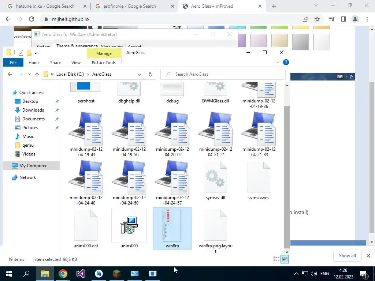Open Quick access in navigation pane
Screen dimensions: 375x281
(31, 93)
